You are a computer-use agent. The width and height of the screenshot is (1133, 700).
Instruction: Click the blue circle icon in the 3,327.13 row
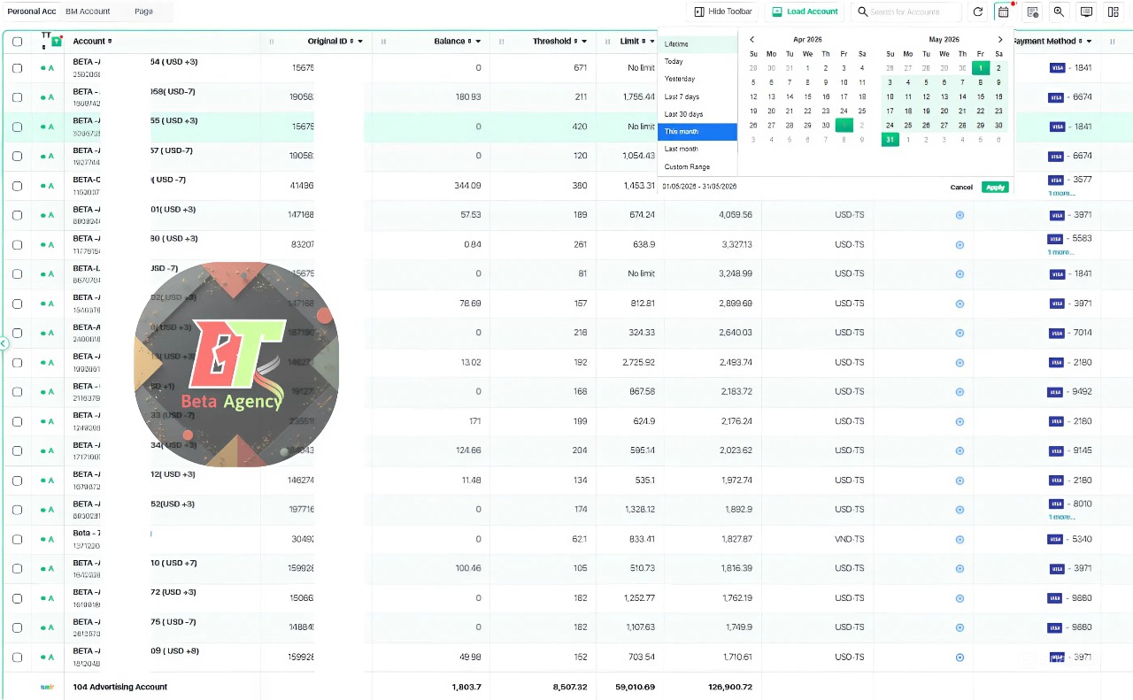(960, 244)
